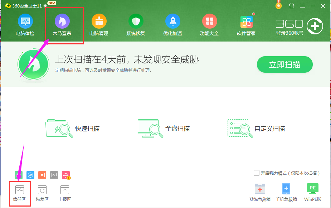Click the gold medal icon in title bar

[279, 5]
